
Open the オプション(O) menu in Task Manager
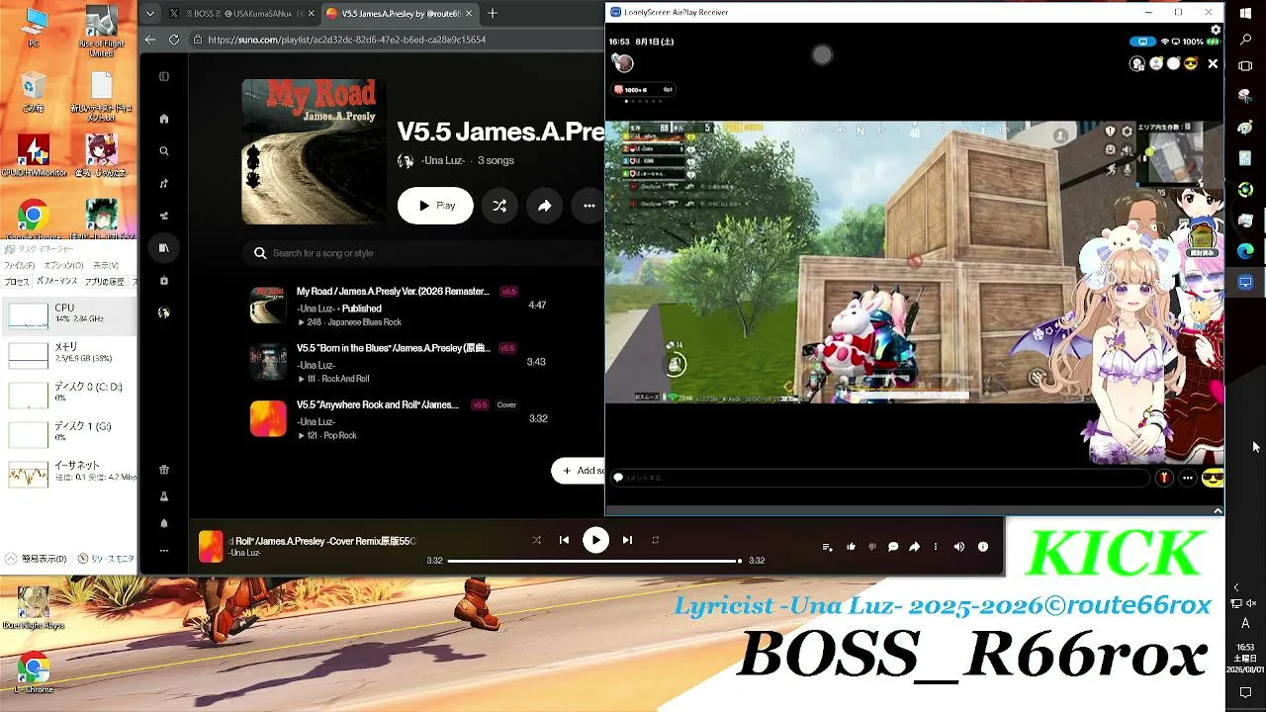coord(63,266)
